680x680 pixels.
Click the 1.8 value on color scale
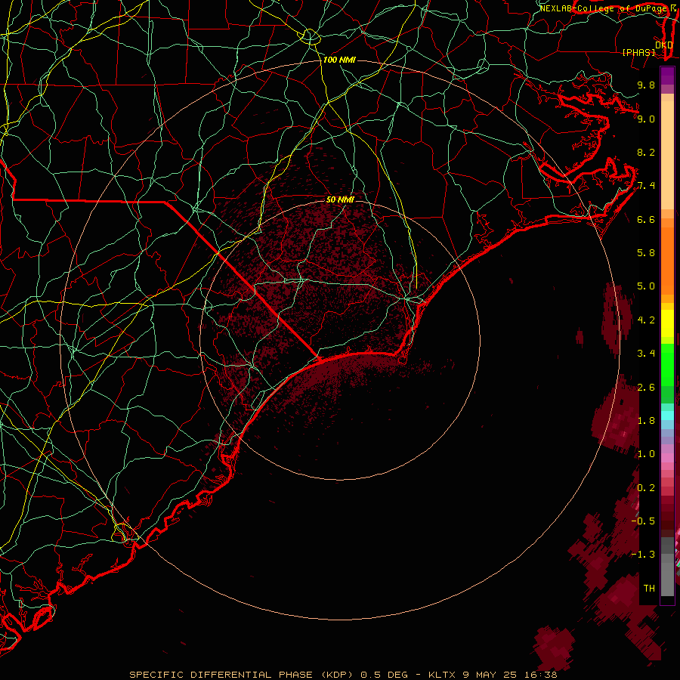coord(646,421)
